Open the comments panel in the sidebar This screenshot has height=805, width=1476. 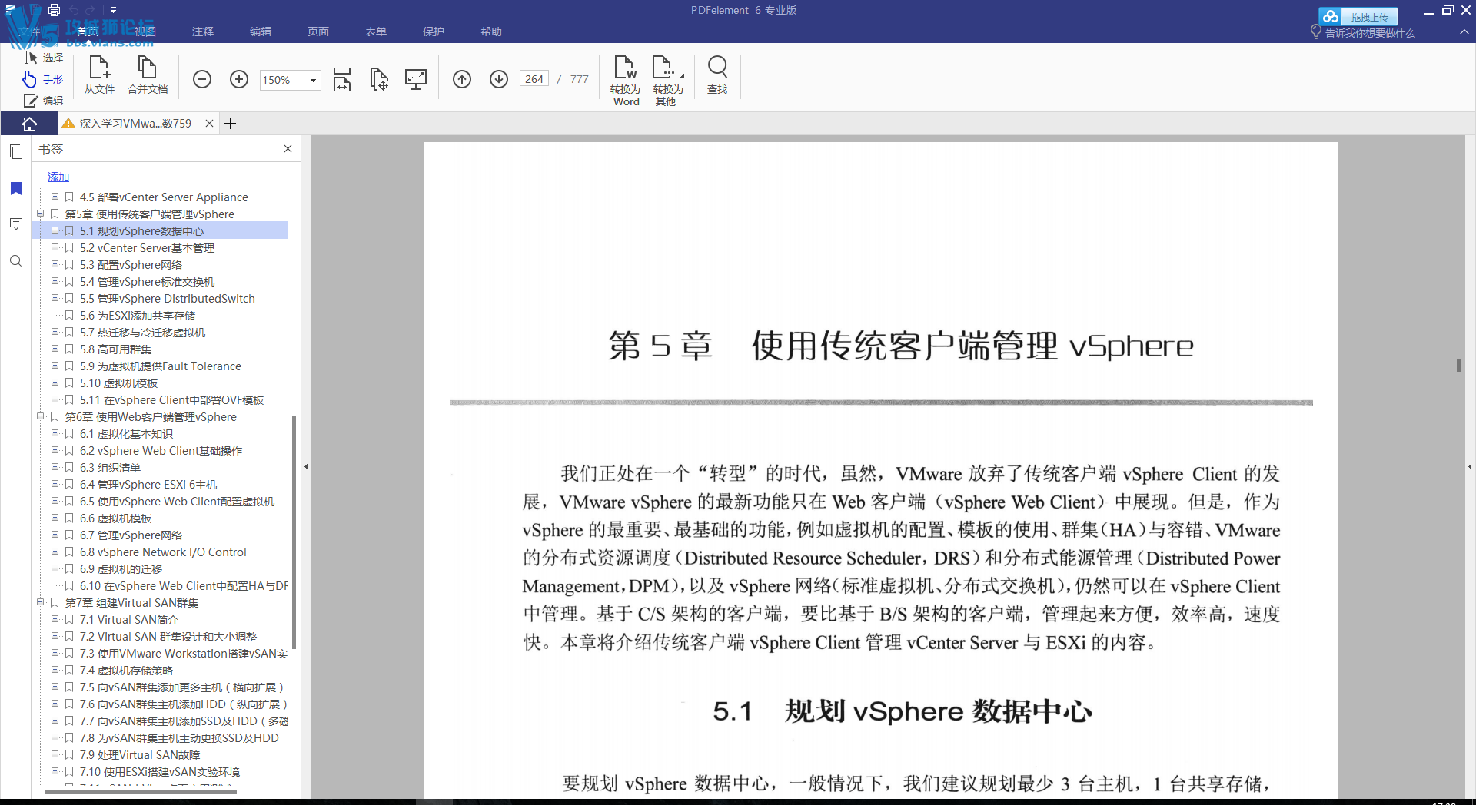click(15, 224)
